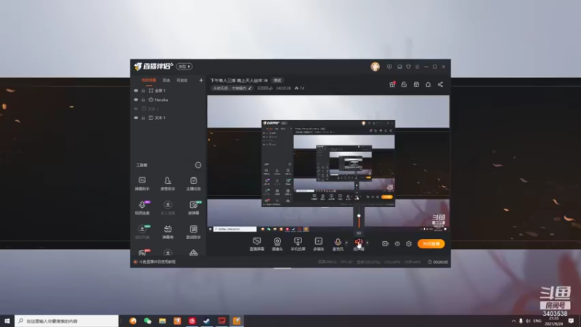Open the Windows Start menu

click(x=7, y=320)
